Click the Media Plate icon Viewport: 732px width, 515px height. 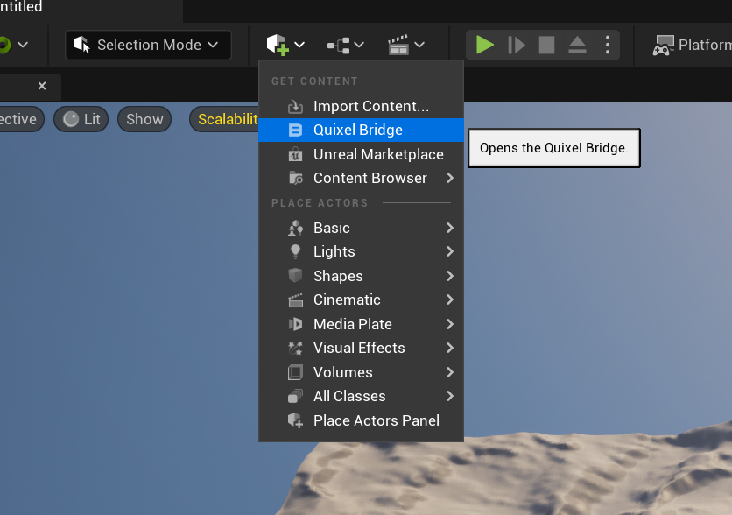(295, 324)
